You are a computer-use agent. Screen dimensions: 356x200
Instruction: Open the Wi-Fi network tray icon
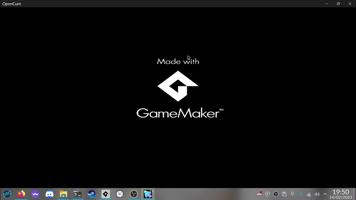[x=309, y=194]
